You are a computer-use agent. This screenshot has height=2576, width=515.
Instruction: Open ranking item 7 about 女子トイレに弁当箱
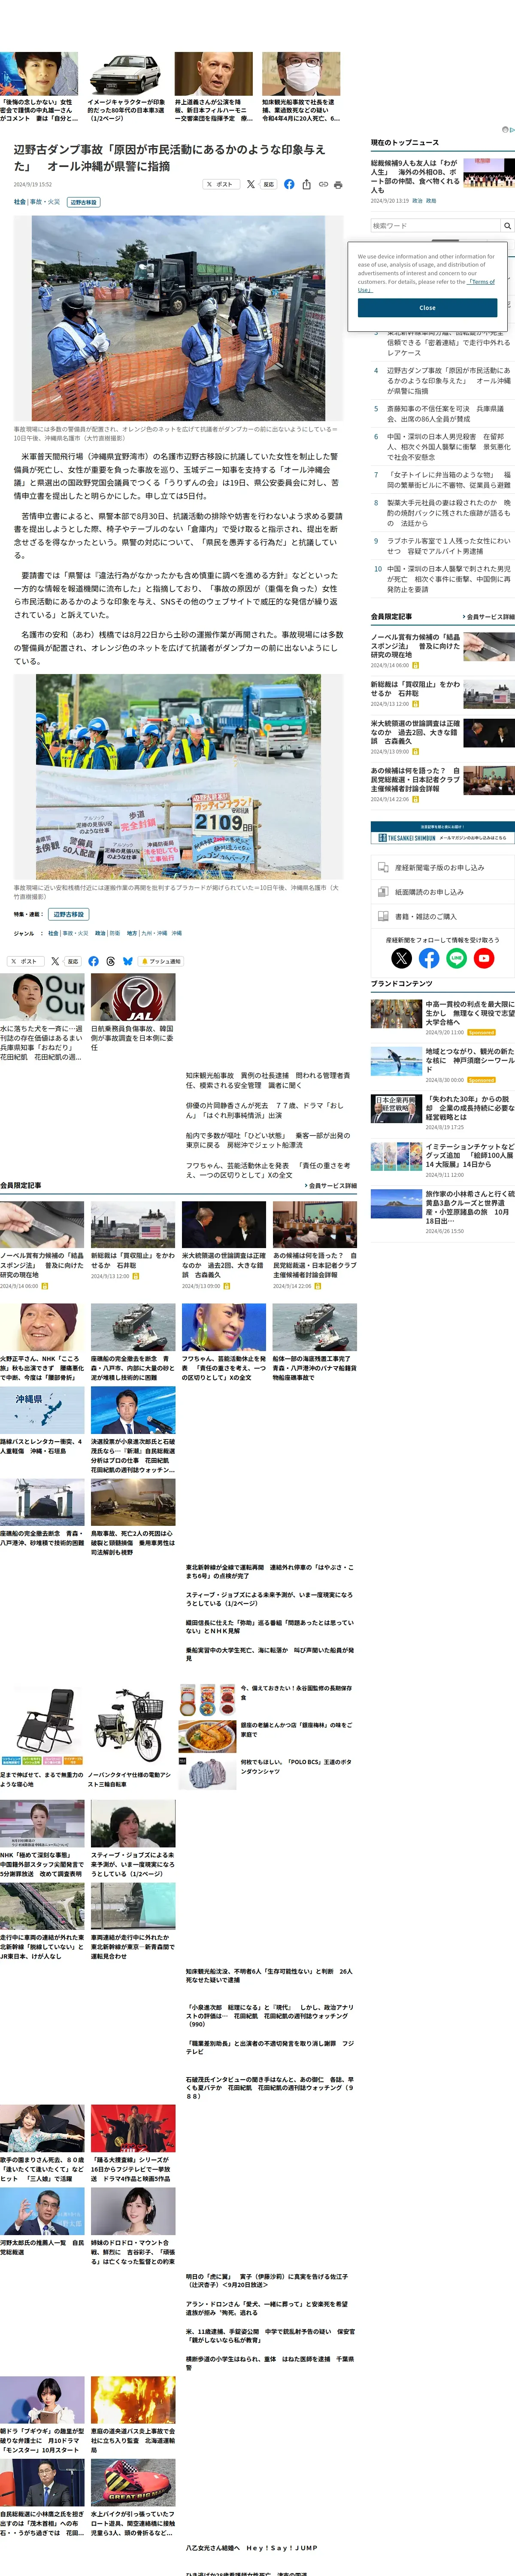(448, 480)
